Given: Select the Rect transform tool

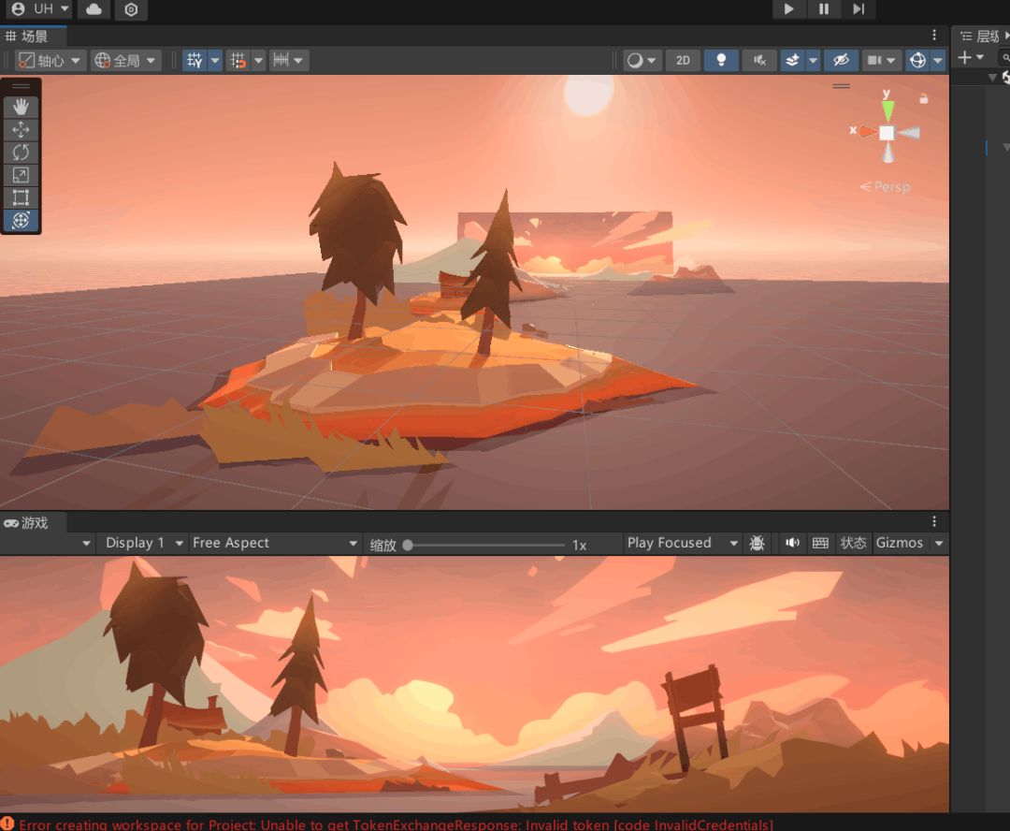Looking at the screenshot, I should click(21, 197).
